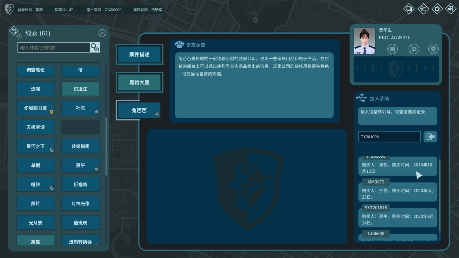Click the marker on the 星河之下 clue
The image size is (459, 258).
[x=52, y=150]
